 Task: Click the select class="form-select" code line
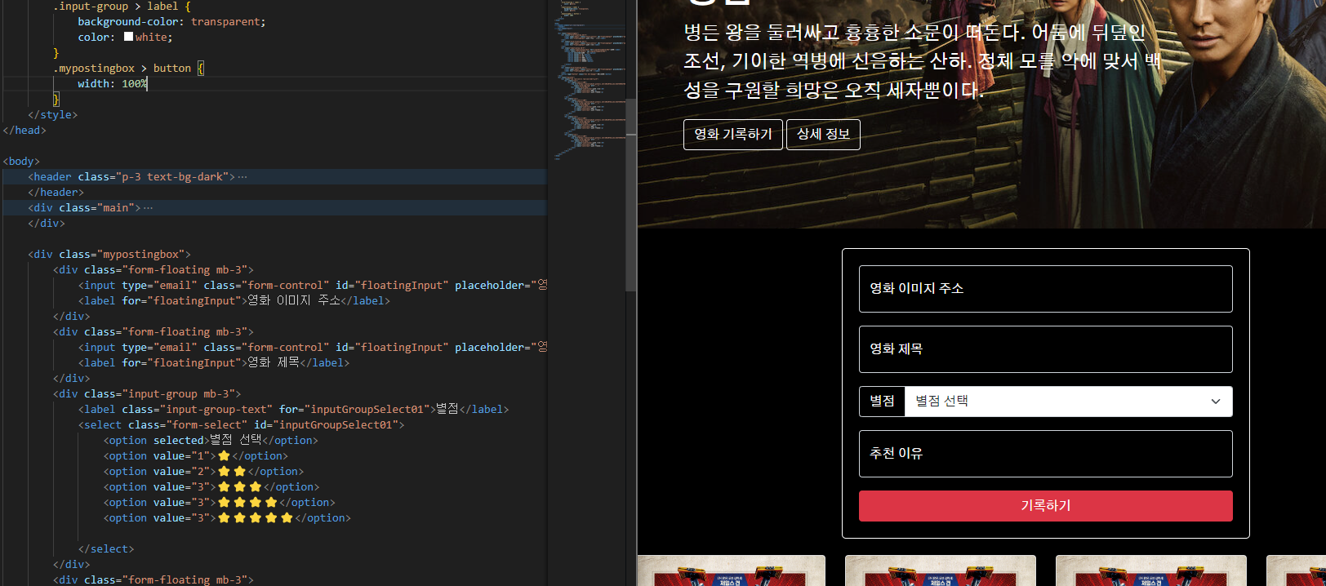[241, 425]
